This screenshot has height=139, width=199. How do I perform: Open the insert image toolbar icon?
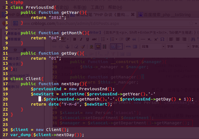(97, 46)
